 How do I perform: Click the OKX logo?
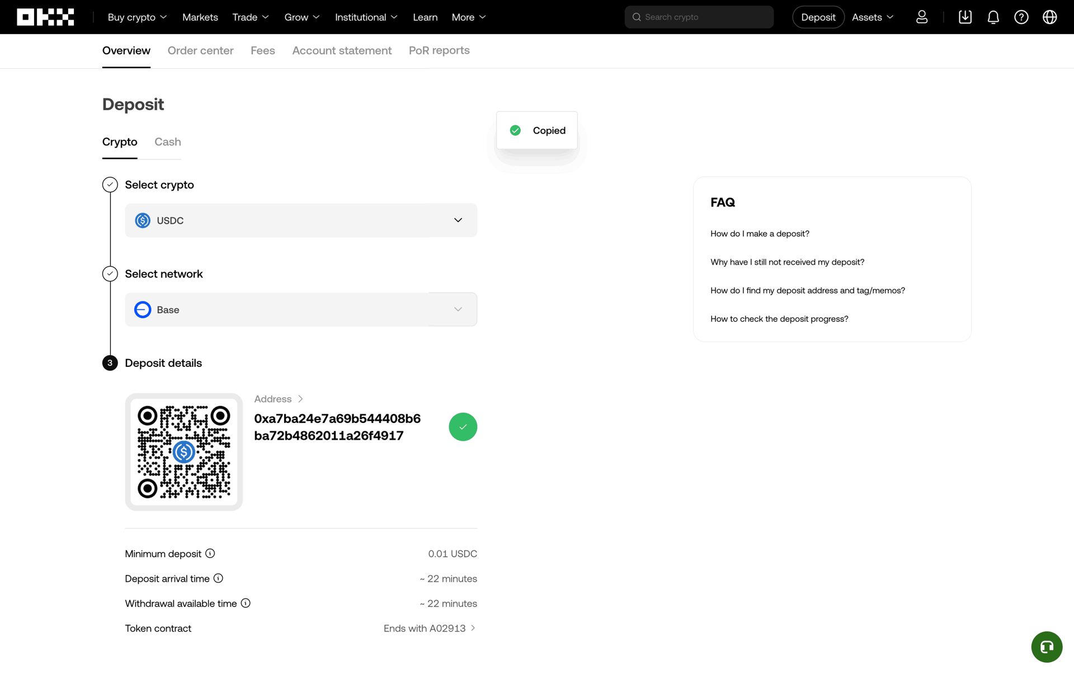[45, 17]
